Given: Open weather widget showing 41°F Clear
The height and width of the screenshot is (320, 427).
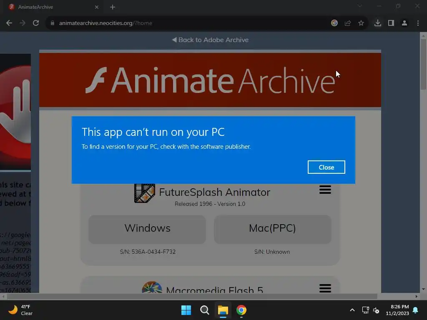Looking at the screenshot, I should pyautogui.click(x=21, y=310).
